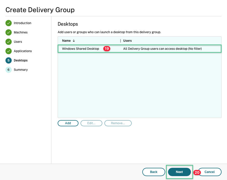Go Back to the previous page

pyautogui.click(x=154, y=172)
